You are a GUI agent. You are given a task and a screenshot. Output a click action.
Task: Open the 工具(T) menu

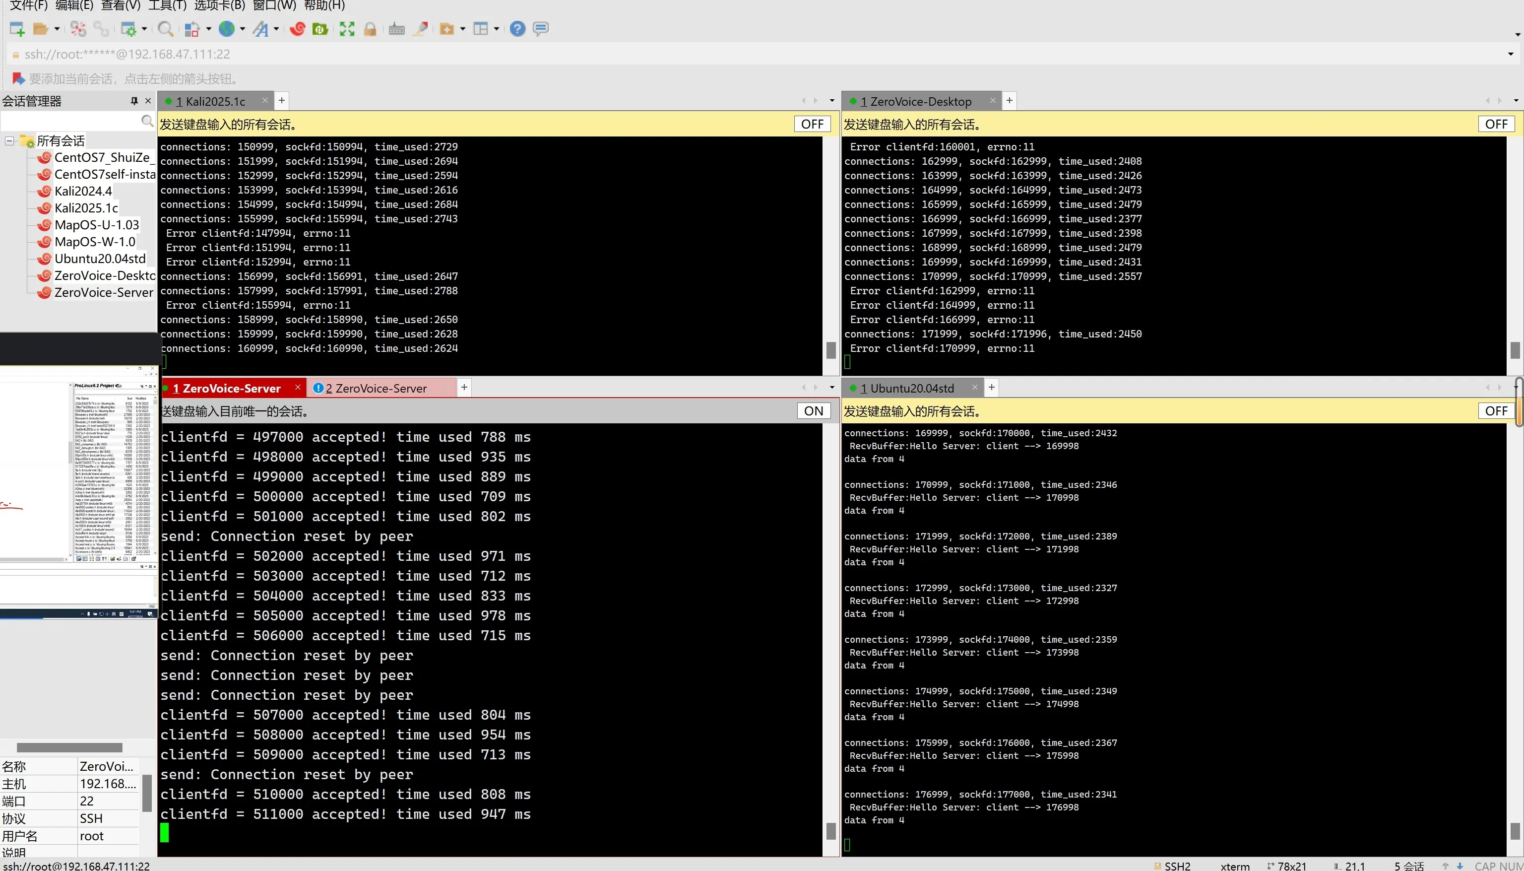point(167,5)
